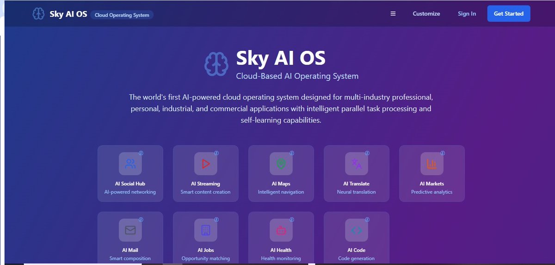Click the AI Maps label

281,184
